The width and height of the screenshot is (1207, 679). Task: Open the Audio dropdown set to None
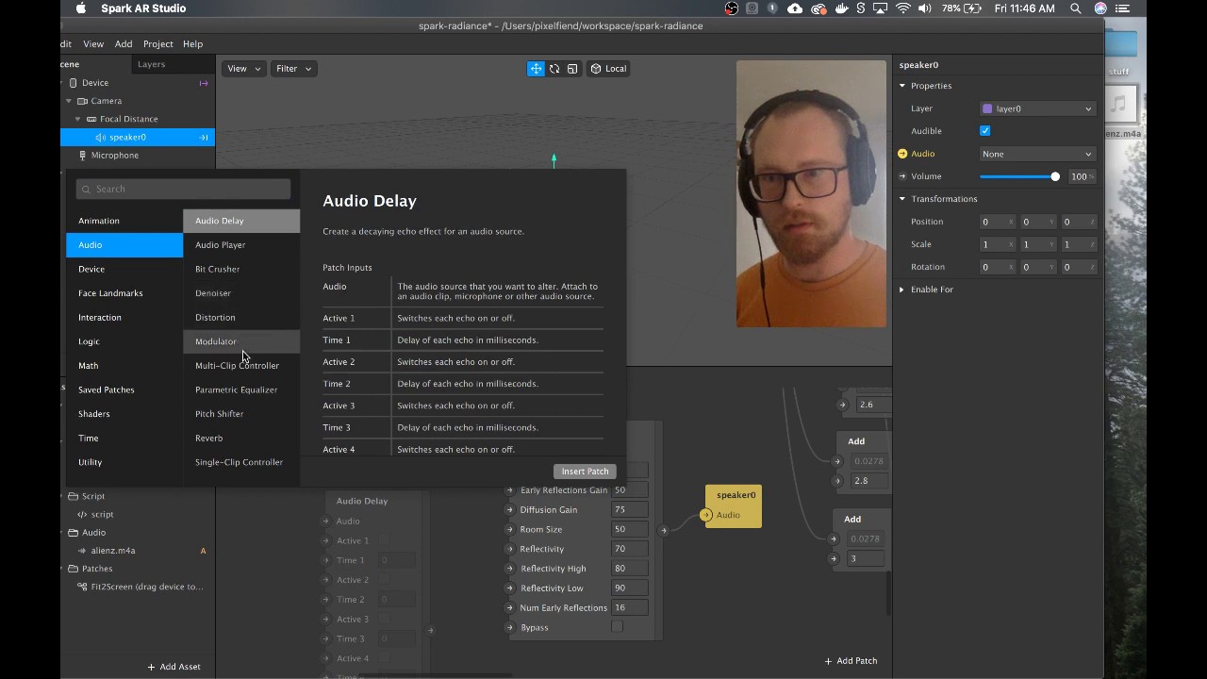pos(1037,154)
